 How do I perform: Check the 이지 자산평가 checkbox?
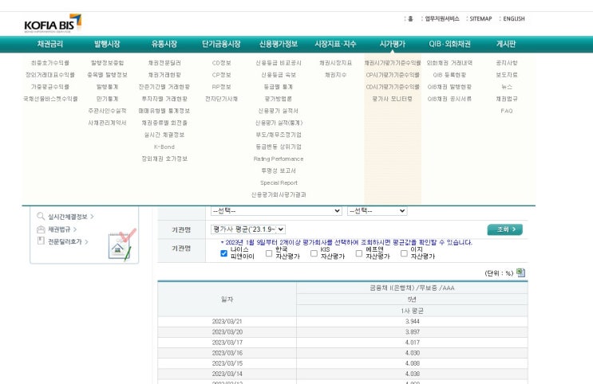[404, 253]
